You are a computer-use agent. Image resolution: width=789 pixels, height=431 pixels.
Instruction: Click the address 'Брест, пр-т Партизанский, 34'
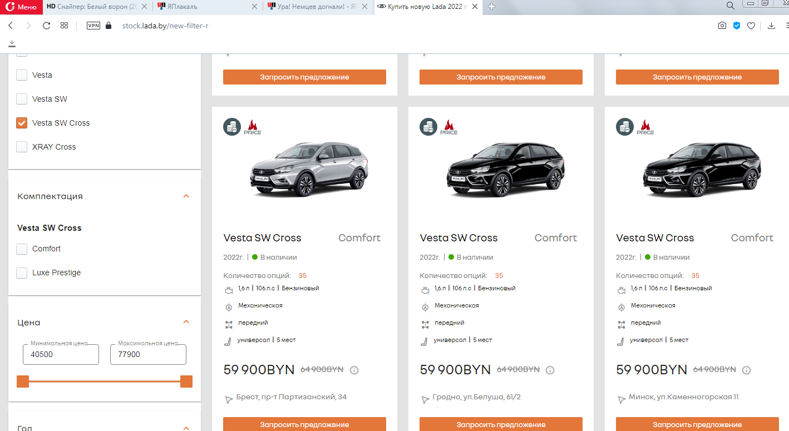pos(292,397)
